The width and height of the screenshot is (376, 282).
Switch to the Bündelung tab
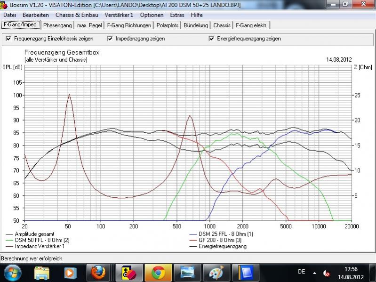pyautogui.click(x=196, y=25)
